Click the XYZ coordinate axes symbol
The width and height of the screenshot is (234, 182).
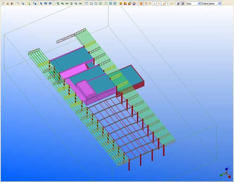point(226,173)
